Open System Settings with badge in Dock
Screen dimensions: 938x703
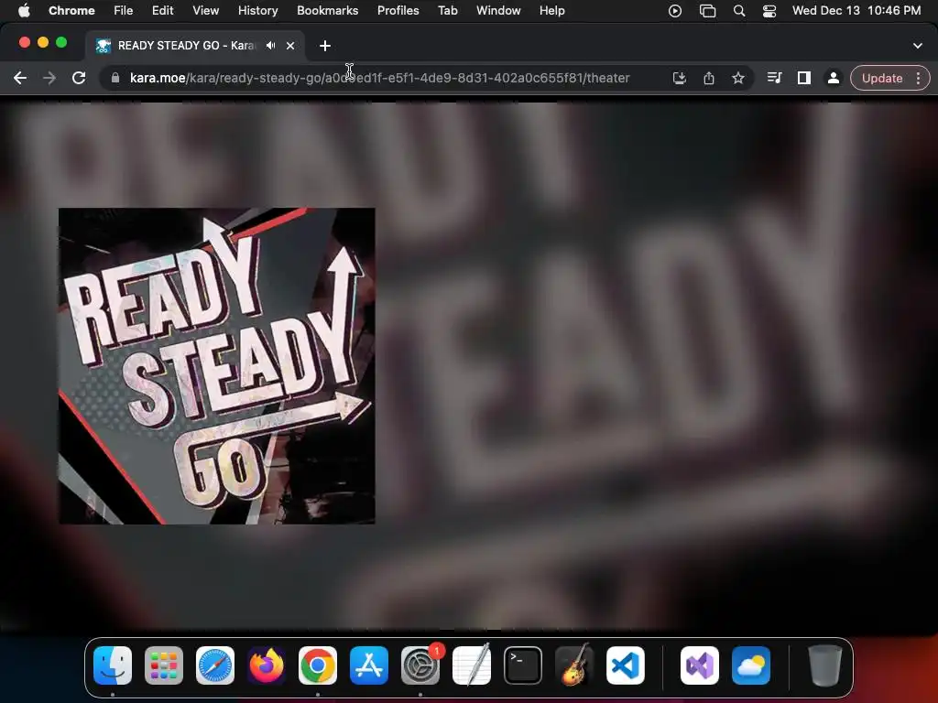[x=420, y=665]
